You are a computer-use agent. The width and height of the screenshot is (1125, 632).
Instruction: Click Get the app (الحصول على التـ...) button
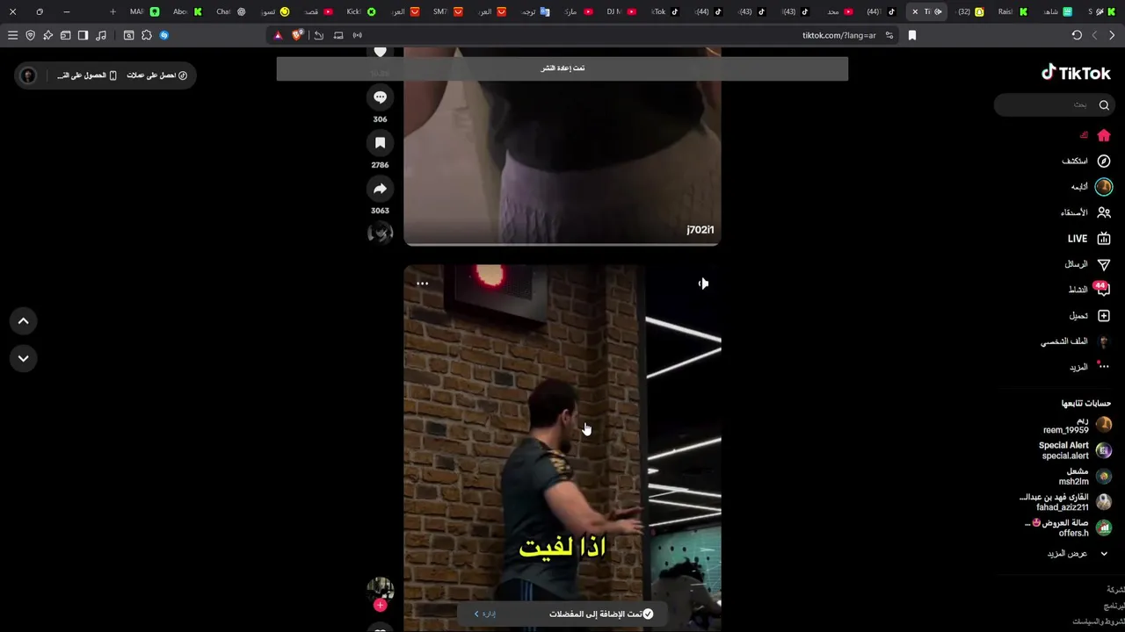[87, 75]
